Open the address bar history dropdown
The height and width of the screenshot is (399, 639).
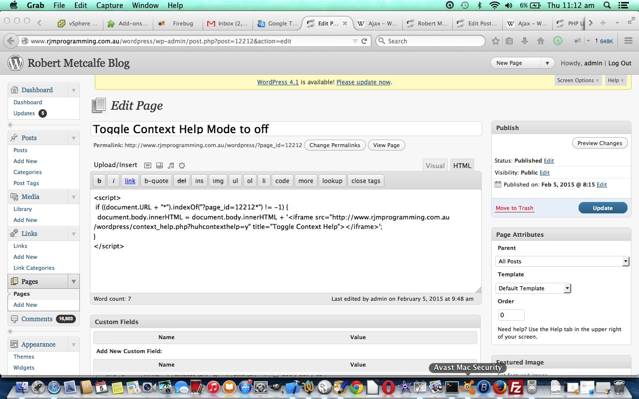point(355,41)
